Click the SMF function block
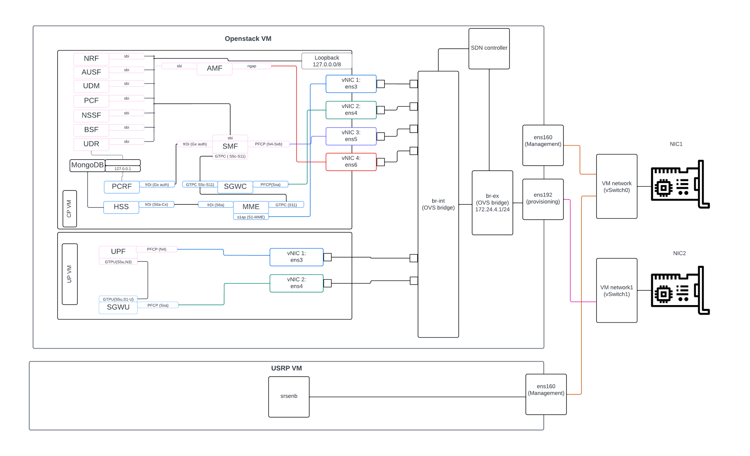Image resolution: width=750 pixels, height=456 pixels. pos(230,146)
